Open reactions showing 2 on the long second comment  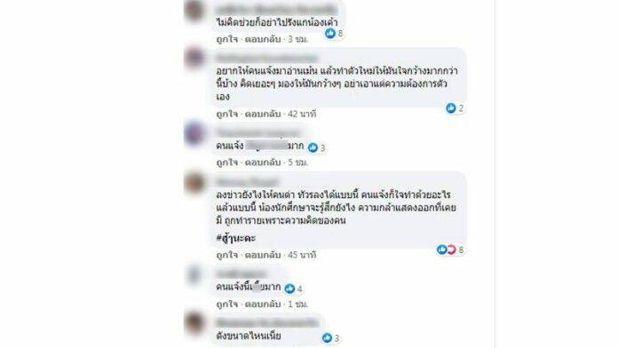pyautogui.click(x=456, y=108)
